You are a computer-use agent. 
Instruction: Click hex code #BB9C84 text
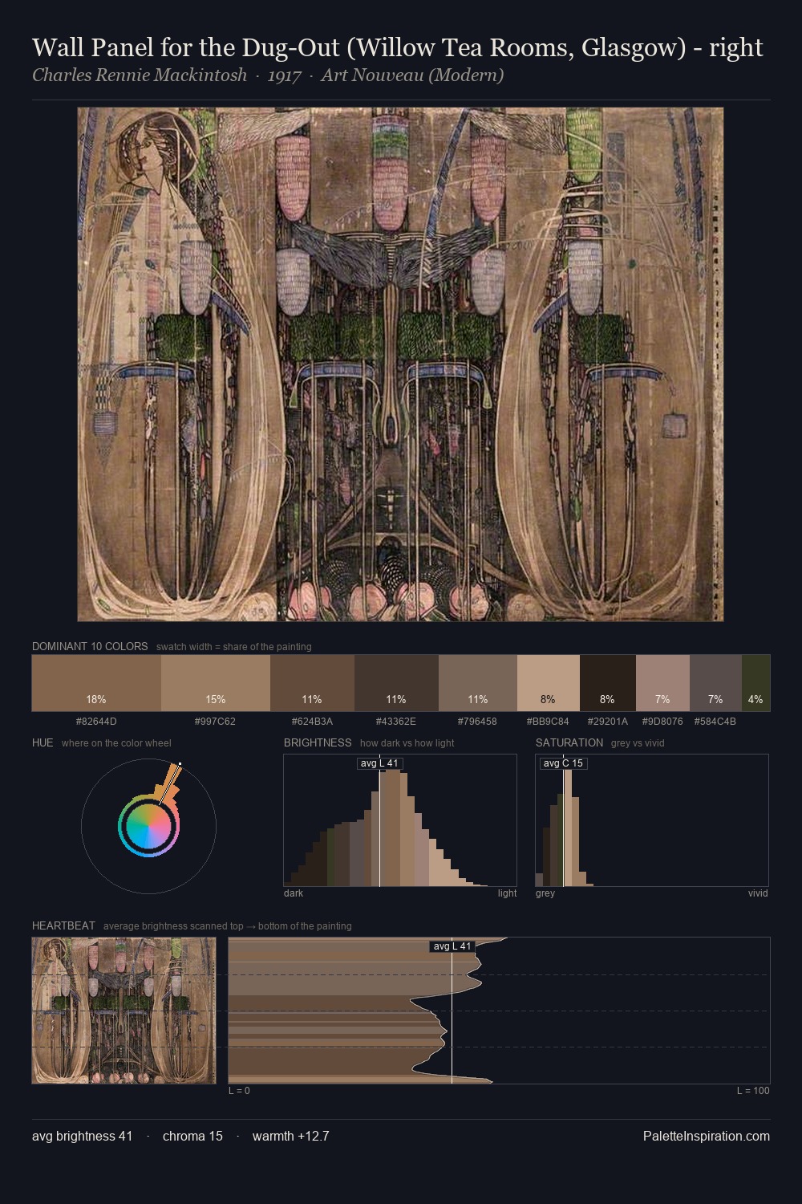[x=549, y=721]
